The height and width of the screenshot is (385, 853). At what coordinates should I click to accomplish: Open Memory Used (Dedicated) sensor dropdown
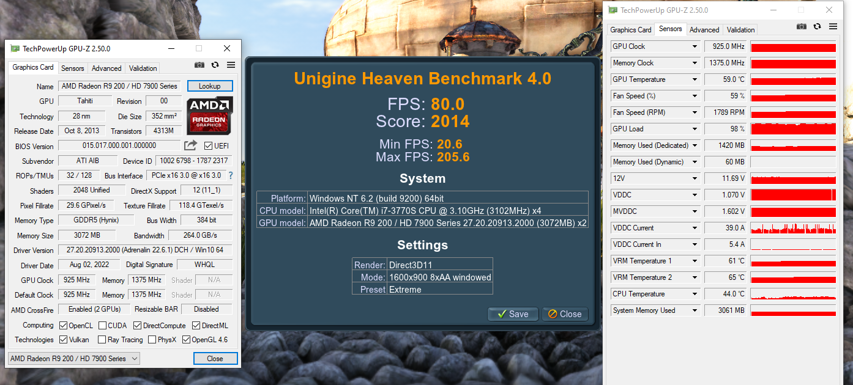pos(695,145)
